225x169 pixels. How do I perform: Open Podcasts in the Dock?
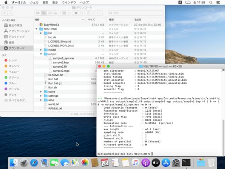[x=145, y=163]
